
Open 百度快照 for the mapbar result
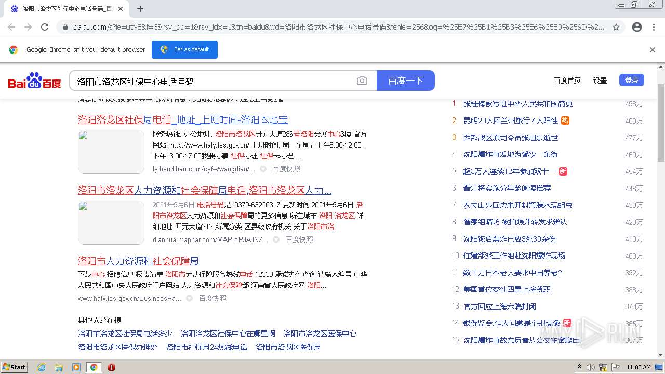(299, 239)
